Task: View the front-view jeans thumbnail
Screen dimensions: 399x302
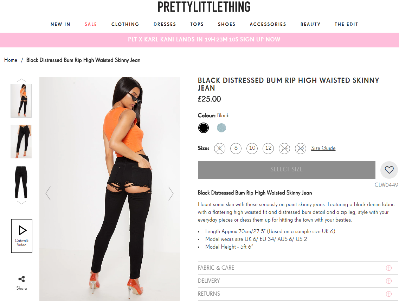Action: point(21,141)
